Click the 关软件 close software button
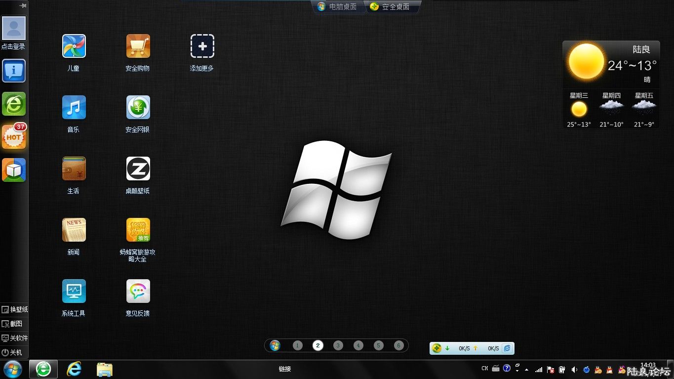The width and height of the screenshot is (674, 379). tap(15, 338)
